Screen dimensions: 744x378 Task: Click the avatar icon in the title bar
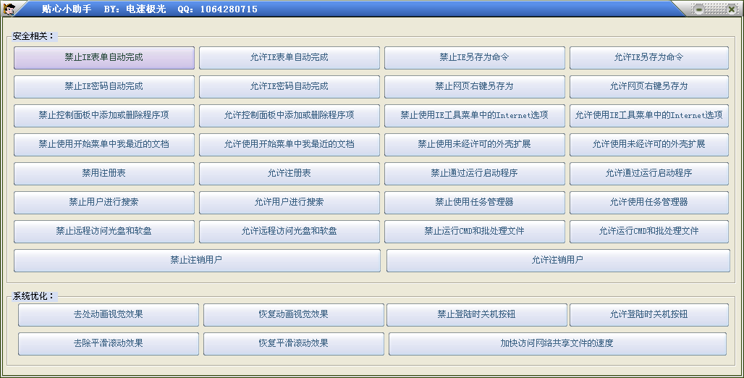pos(9,9)
